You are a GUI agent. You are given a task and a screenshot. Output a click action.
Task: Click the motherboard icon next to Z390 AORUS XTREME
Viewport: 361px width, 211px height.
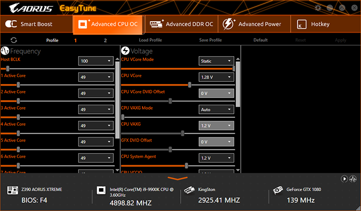13,190
